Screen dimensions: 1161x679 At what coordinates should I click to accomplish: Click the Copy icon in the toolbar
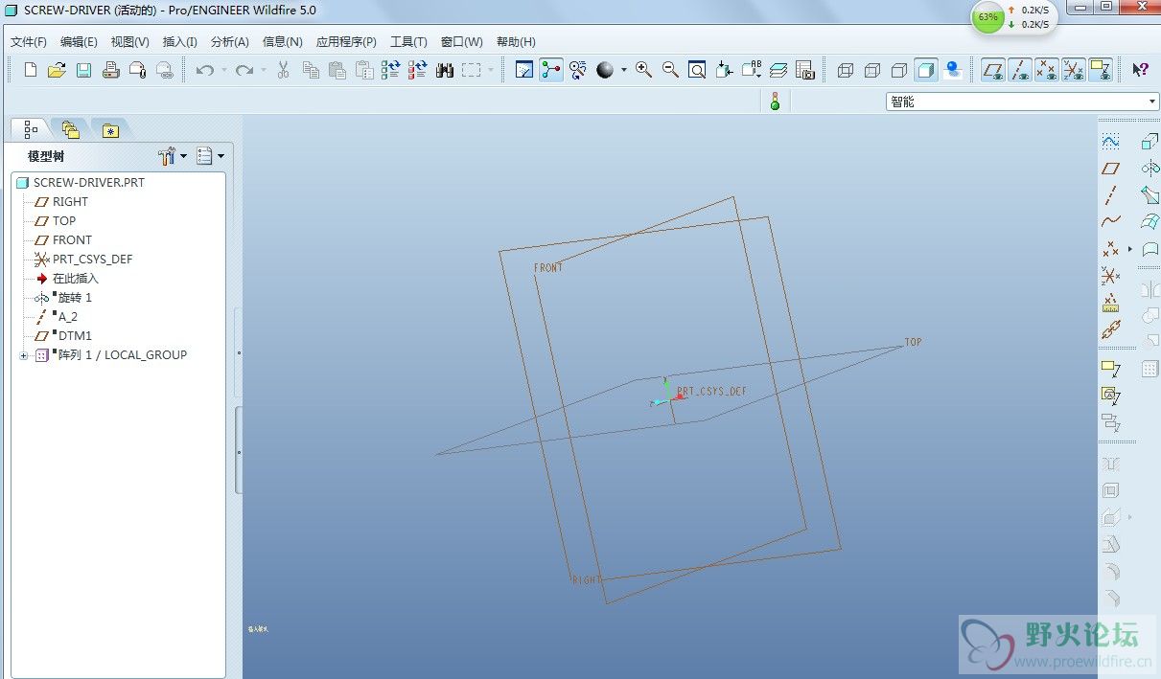coord(311,70)
